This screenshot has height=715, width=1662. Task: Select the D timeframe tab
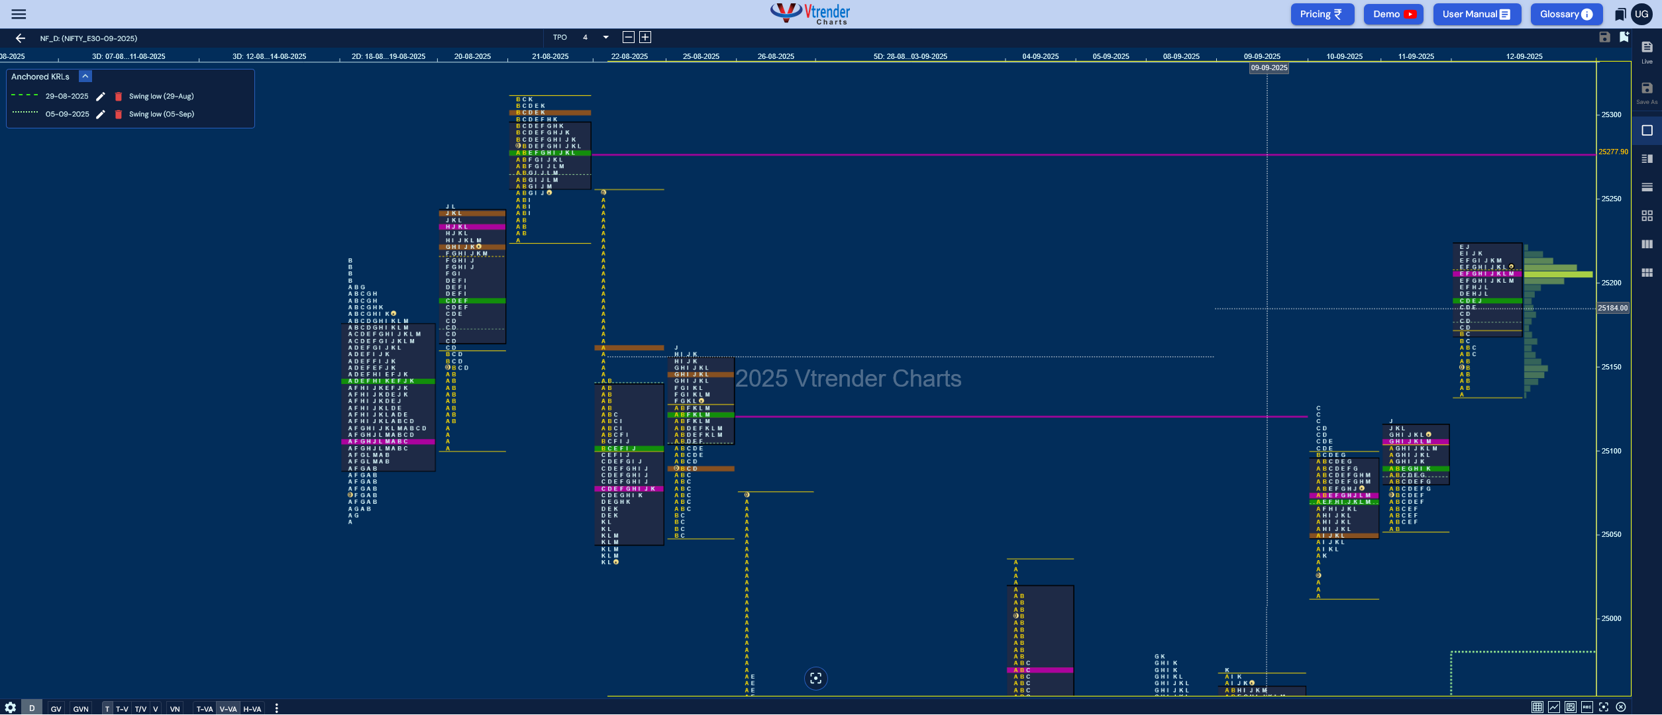click(32, 708)
